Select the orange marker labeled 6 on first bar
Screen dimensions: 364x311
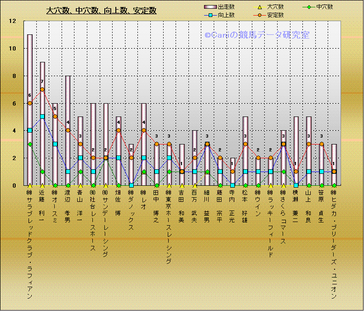point(30,103)
